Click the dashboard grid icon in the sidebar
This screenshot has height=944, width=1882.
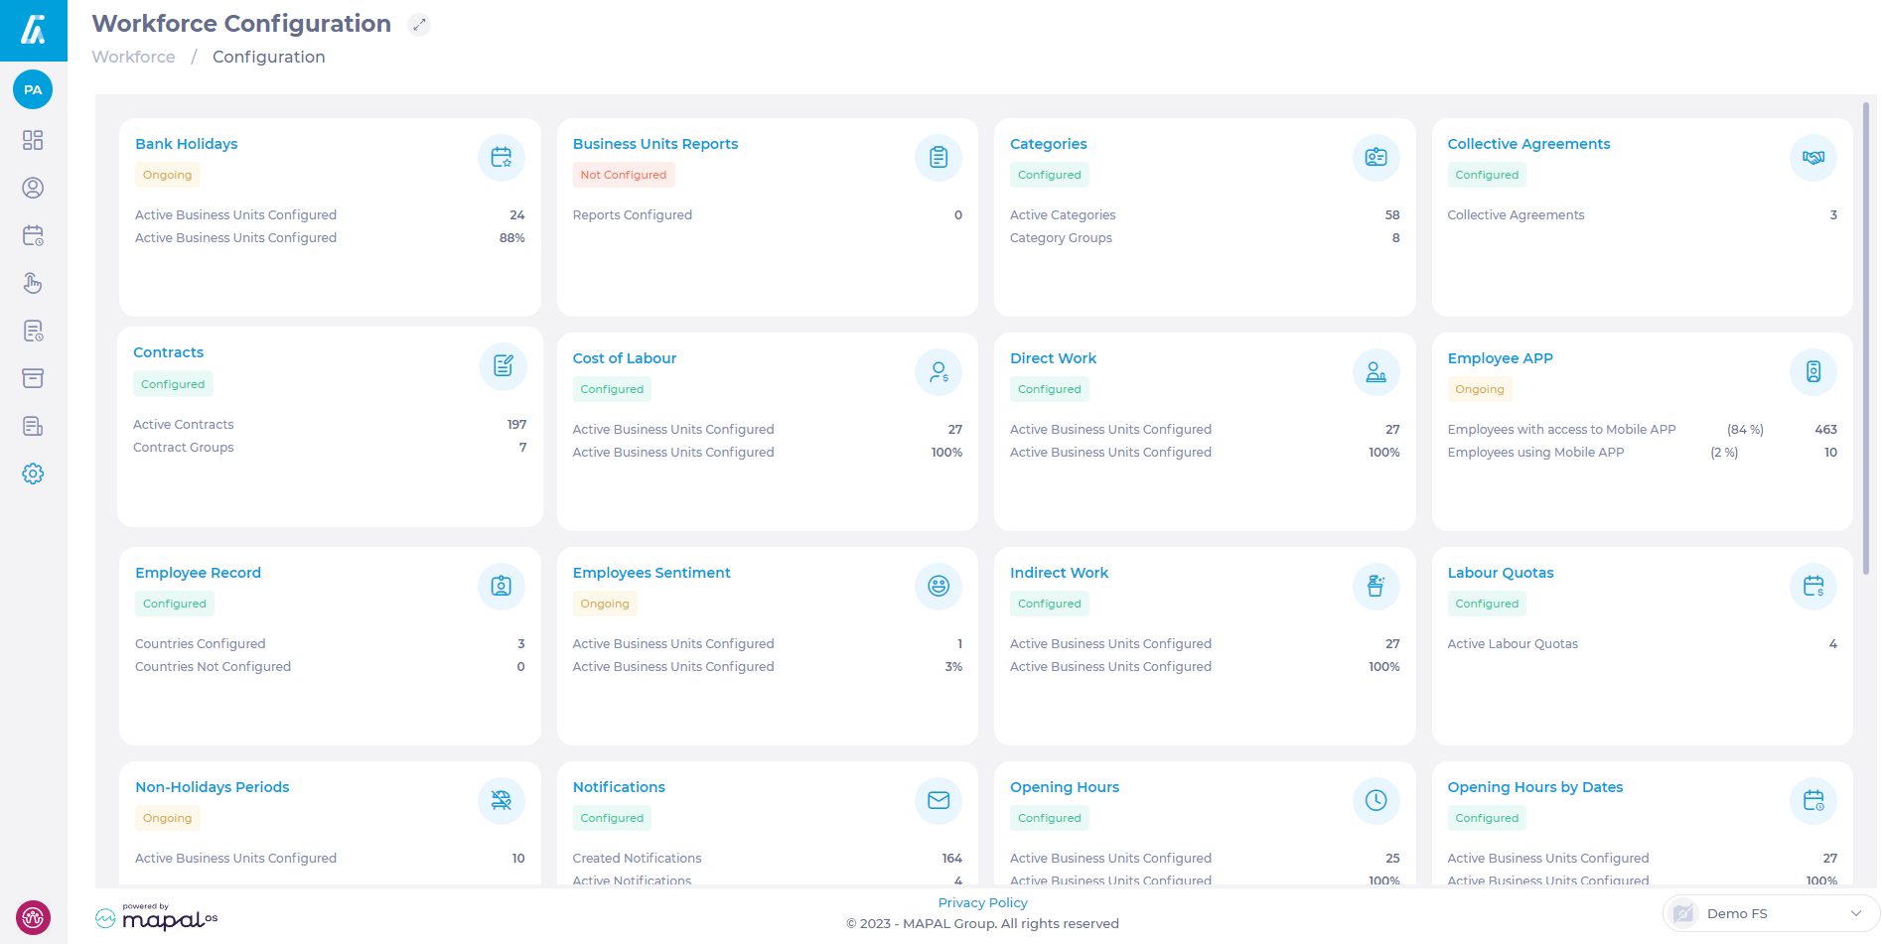[x=33, y=140]
